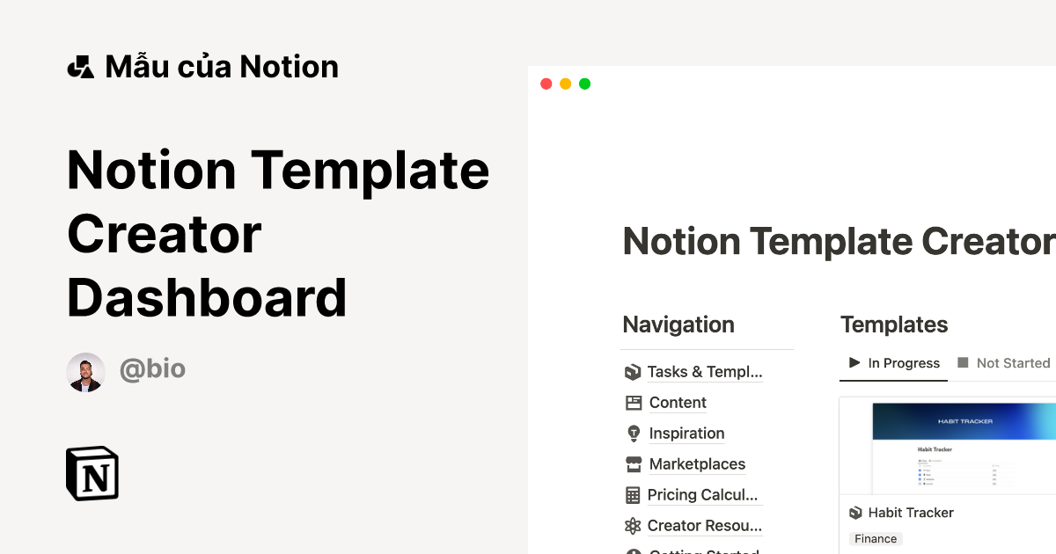Click the Inspiration lightbulb icon
The height and width of the screenshot is (554, 1056).
pos(632,434)
